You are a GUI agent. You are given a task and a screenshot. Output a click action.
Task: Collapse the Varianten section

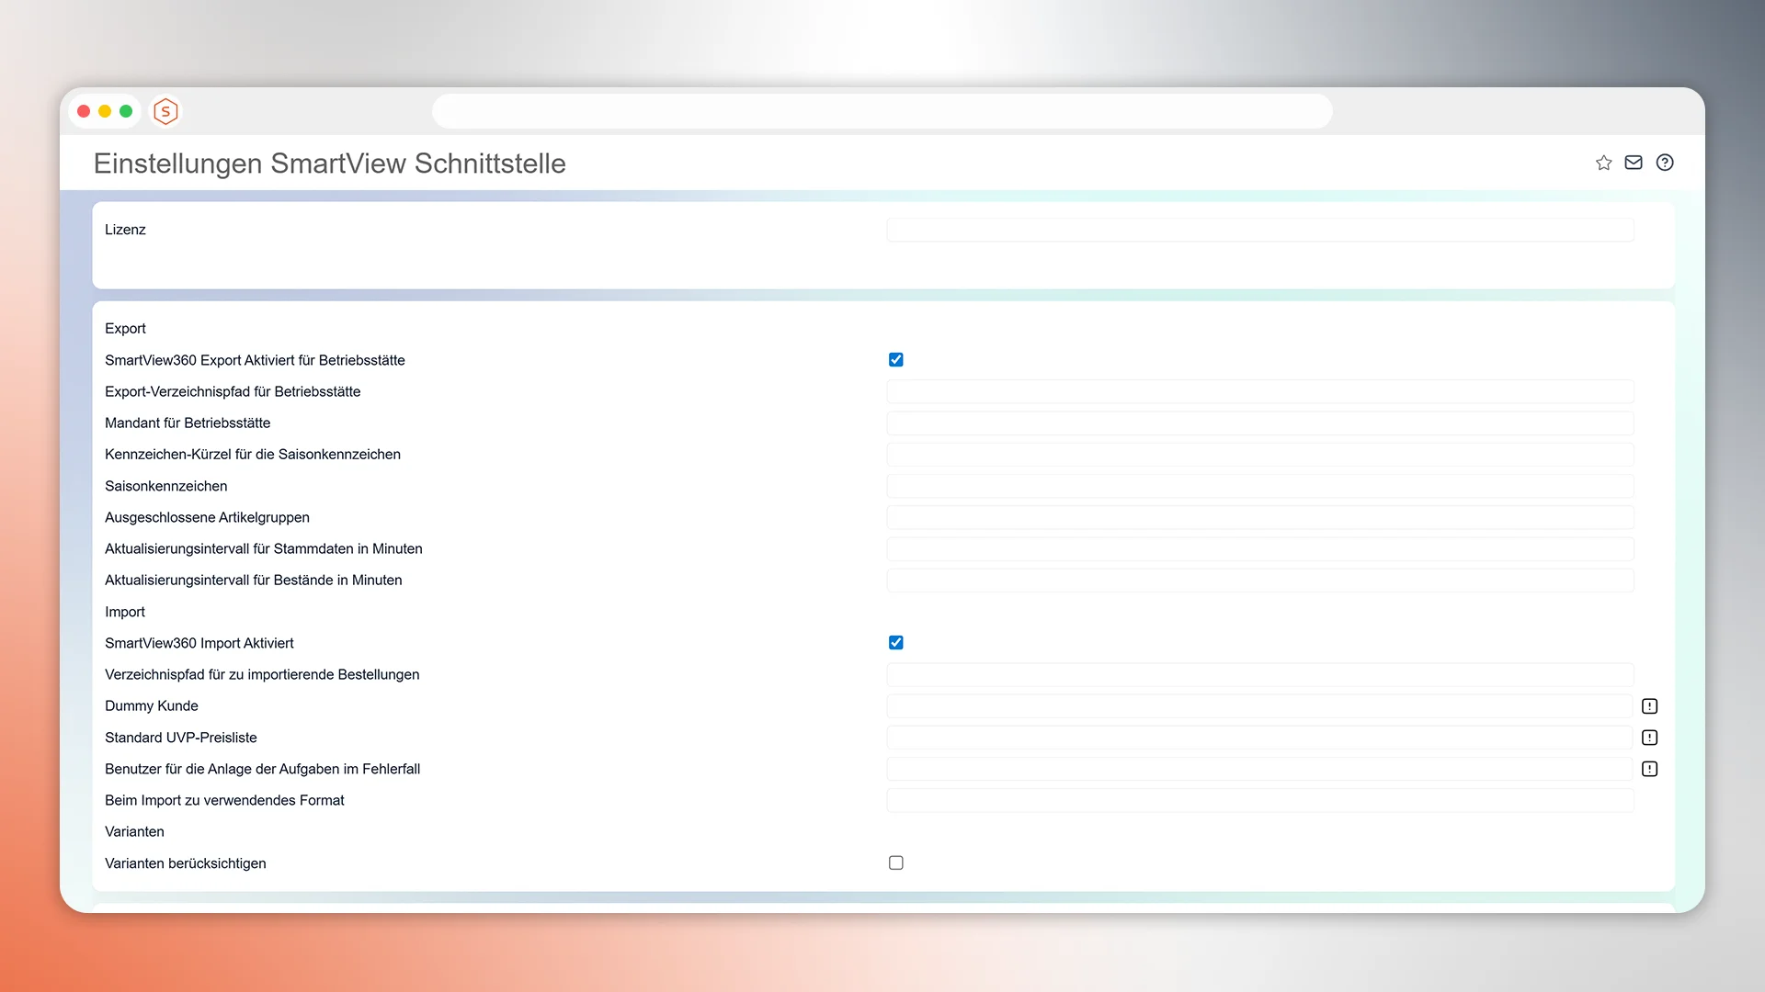coord(134,831)
